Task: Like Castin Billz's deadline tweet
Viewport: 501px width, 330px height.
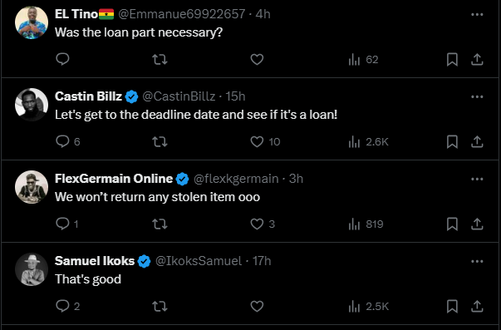Action: click(x=265, y=141)
